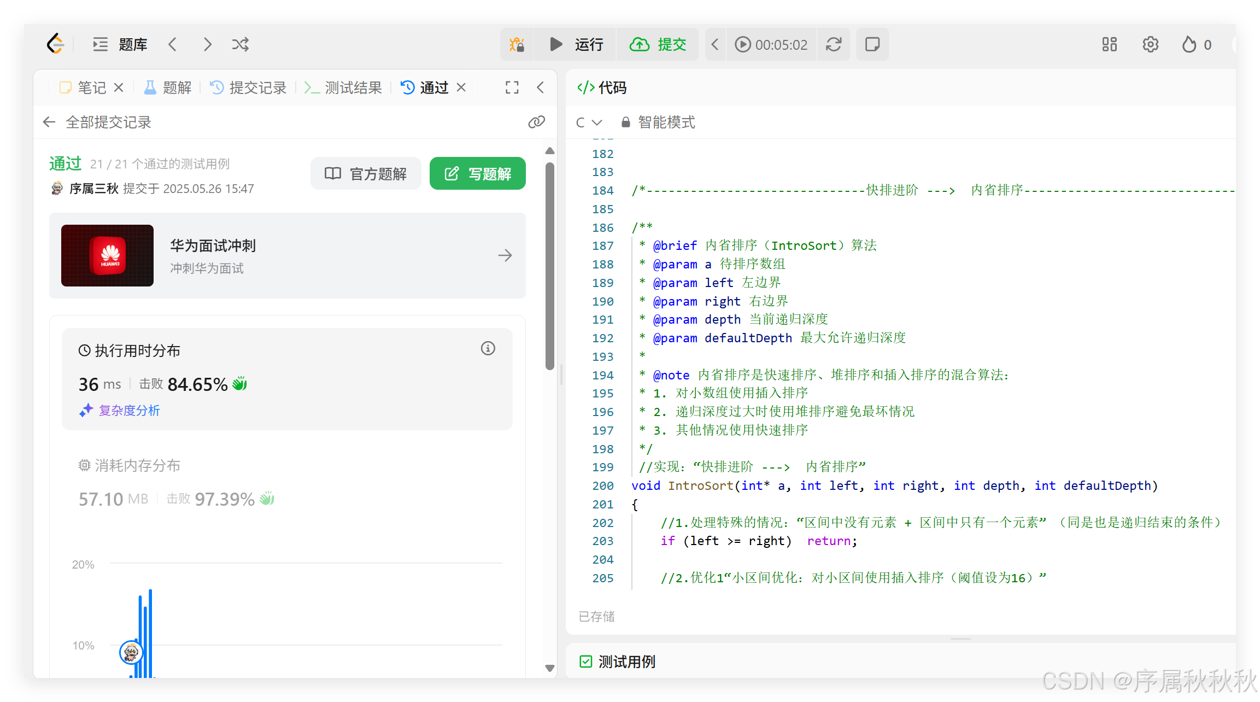Copy submission link via chain icon
This screenshot has width=1260, height=702.
(x=536, y=122)
